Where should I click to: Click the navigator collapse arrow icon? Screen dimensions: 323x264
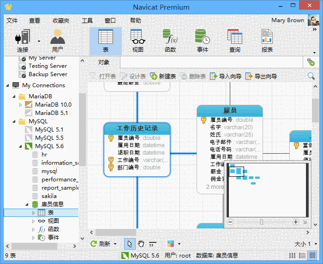tap(305, 222)
